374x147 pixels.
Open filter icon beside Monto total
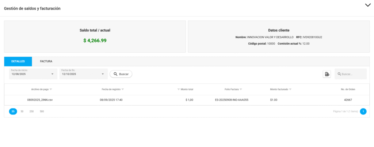(179, 89)
